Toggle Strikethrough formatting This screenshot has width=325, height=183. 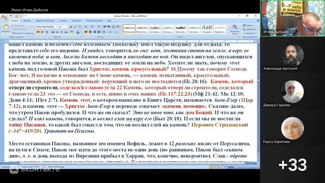coord(53,32)
